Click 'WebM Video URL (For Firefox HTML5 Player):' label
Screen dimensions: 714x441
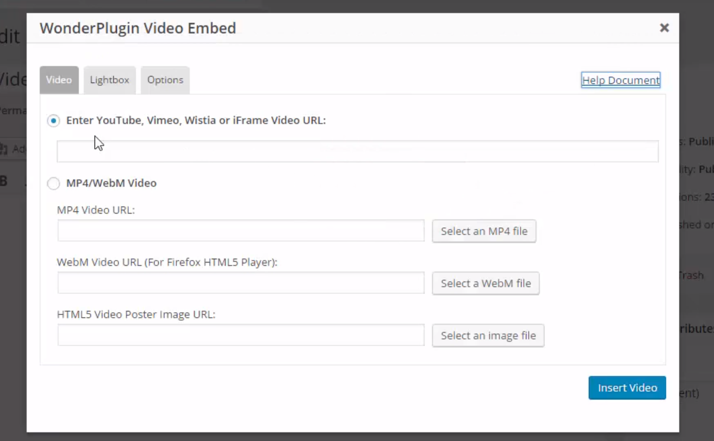[167, 262]
